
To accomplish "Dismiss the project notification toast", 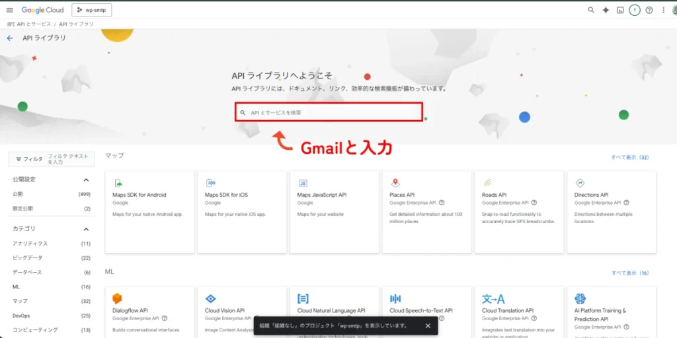I will click(x=428, y=325).
